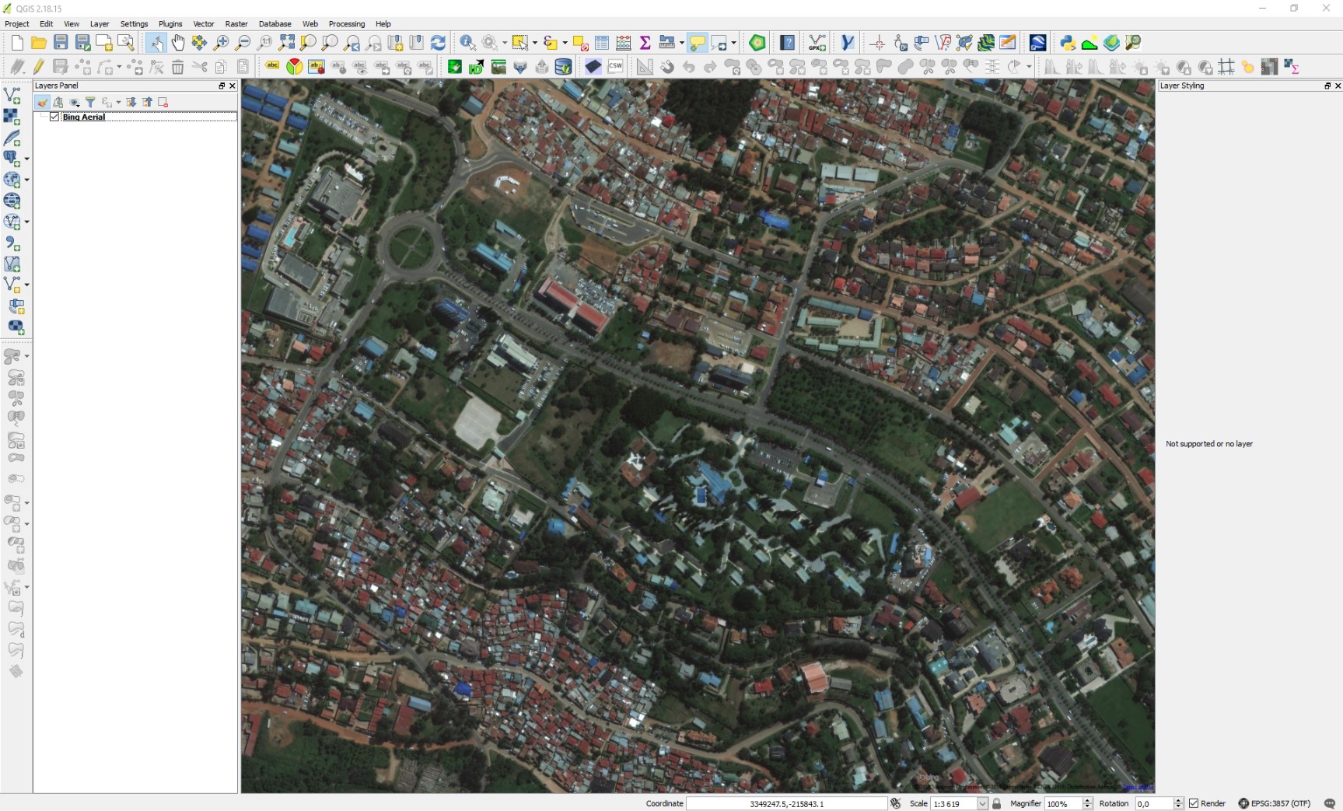The image size is (1343, 811).
Task: Close the Layers Panel
Action: [232, 86]
